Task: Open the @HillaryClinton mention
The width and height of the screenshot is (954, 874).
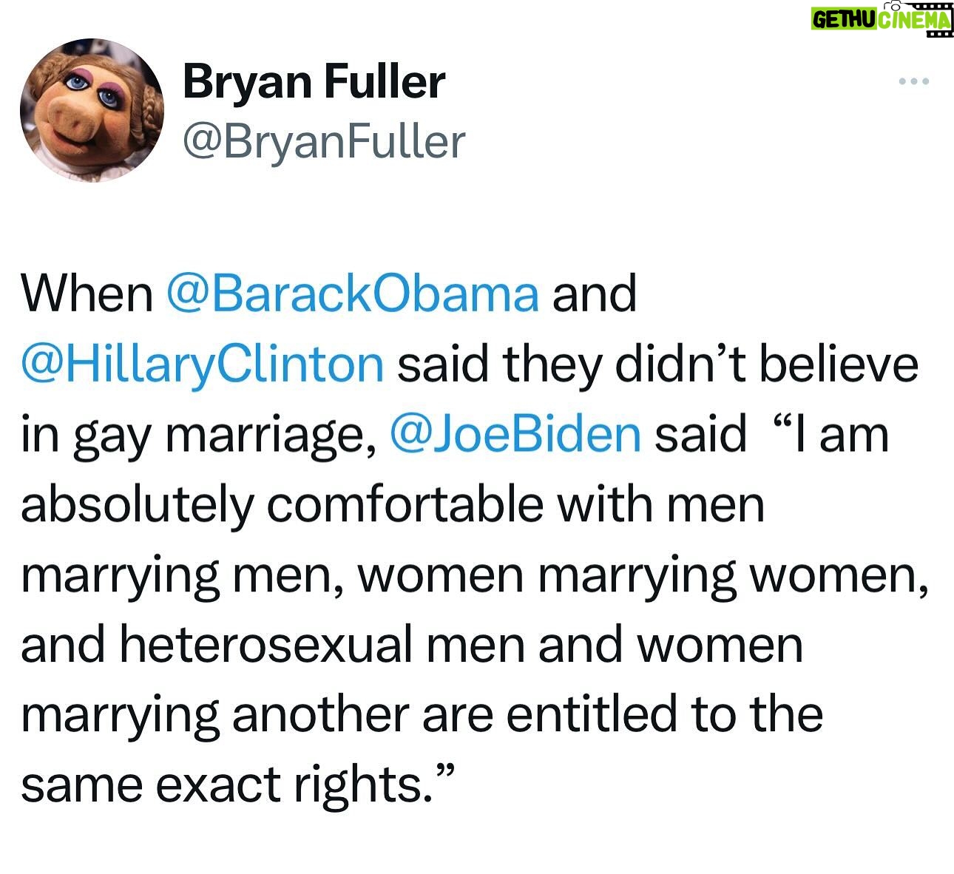Action: point(203,365)
